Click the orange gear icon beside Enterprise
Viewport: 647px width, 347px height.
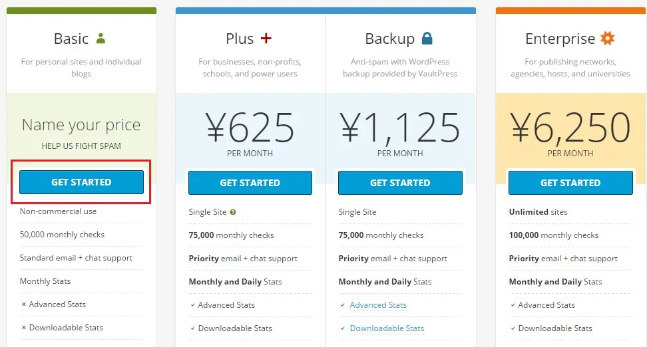608,39
